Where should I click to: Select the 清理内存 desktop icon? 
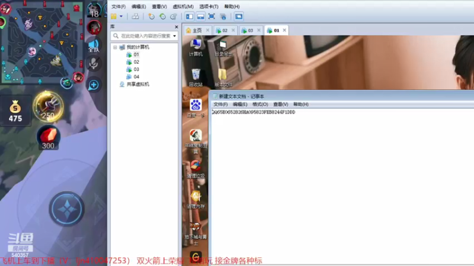pyautogui.click(x=196, y=199)
